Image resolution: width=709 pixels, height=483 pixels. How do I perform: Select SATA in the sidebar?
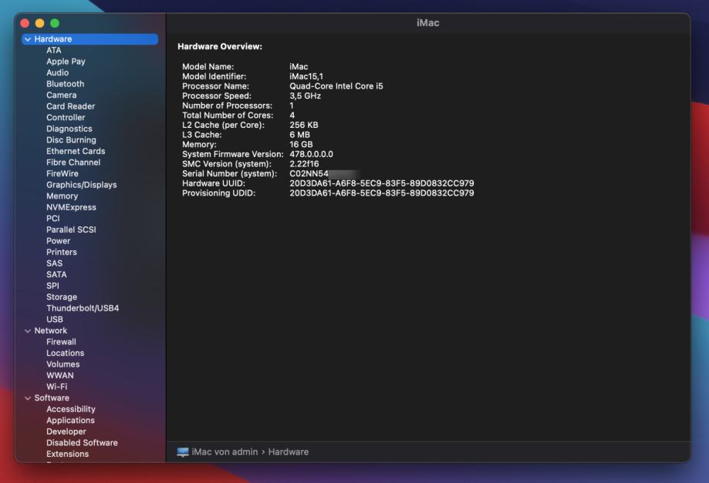(56, 274)
